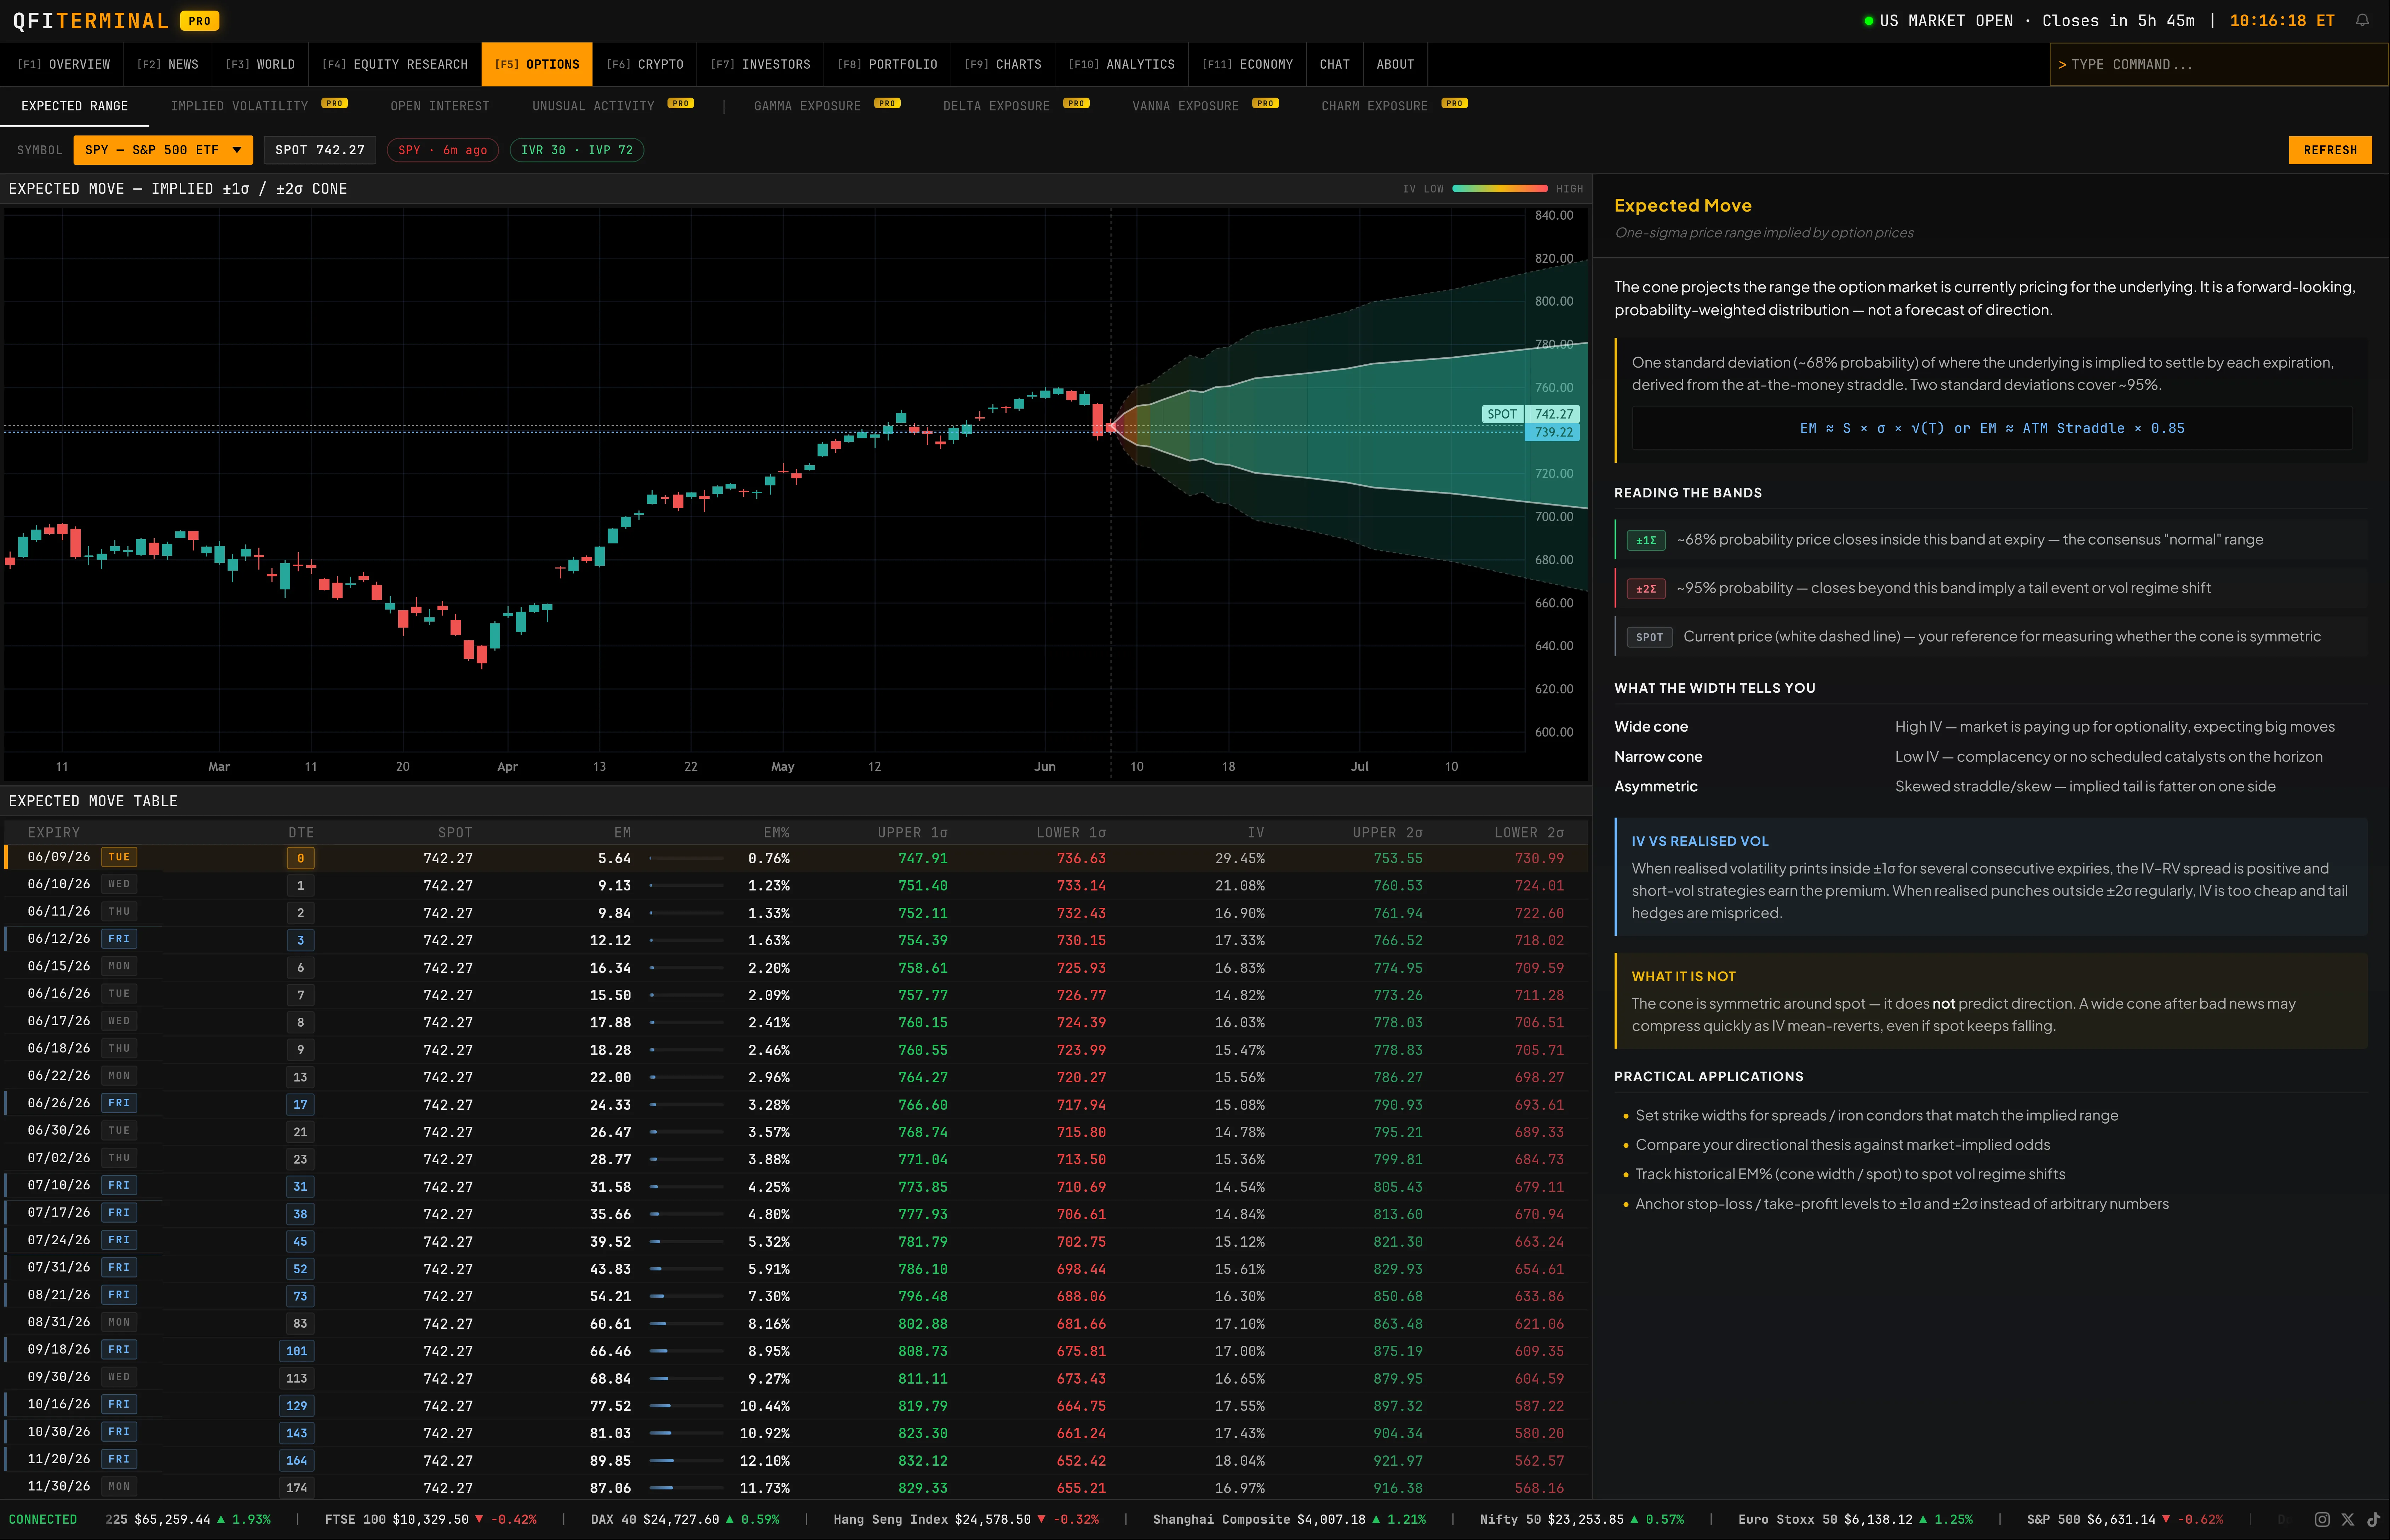Open the notifications bell
The image size is (2390, 1540).
pos(2362,20)
